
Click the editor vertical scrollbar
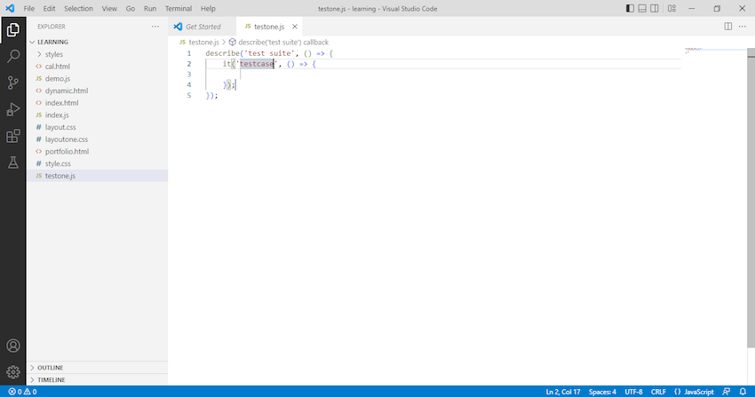coord(751,197)
